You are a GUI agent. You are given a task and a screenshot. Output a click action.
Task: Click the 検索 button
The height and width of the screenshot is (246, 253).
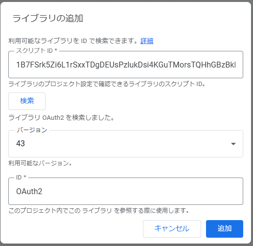tap(27, 101)
